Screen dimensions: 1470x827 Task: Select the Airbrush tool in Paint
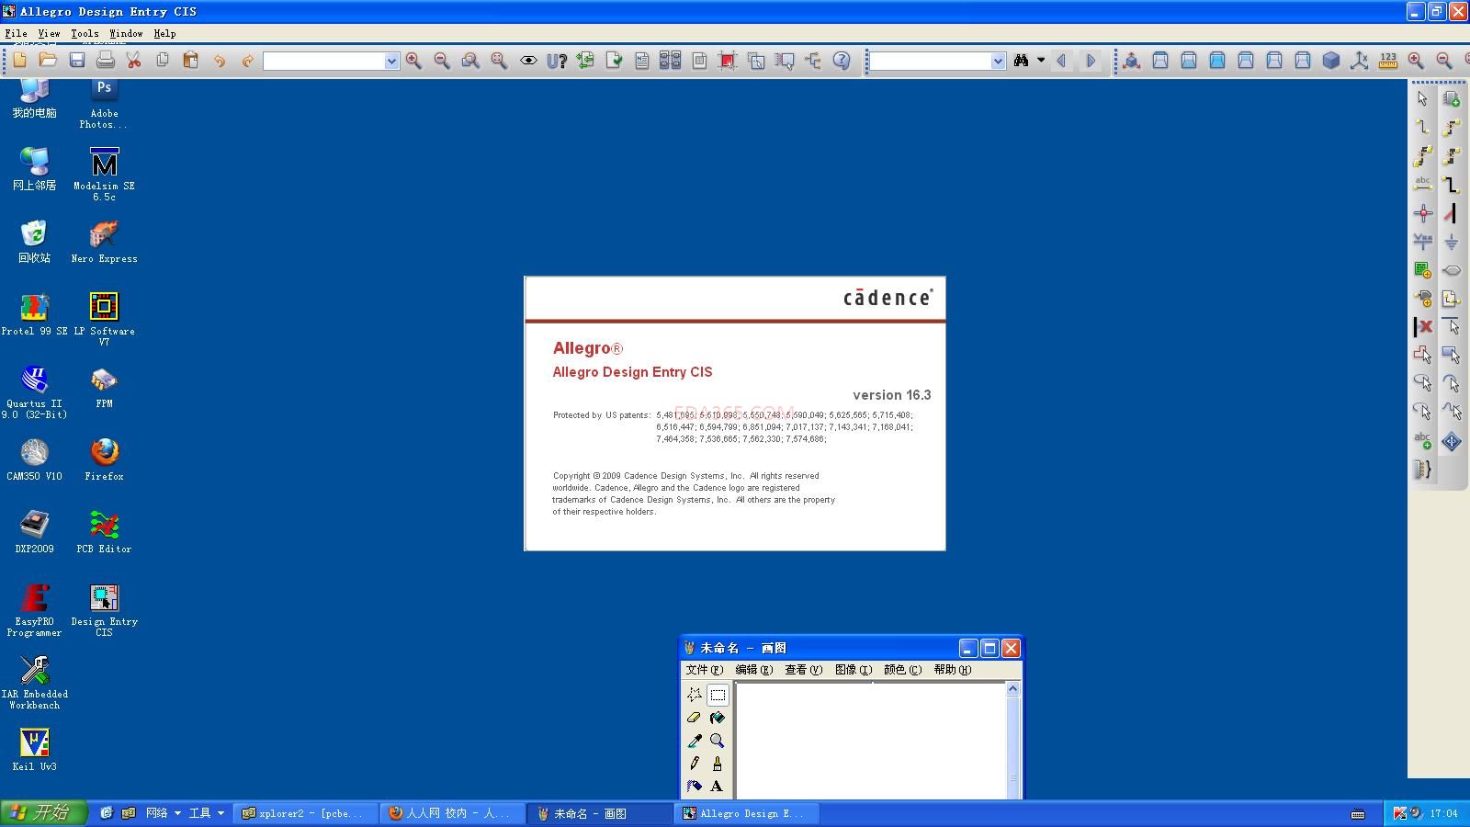[x=695, y=787]
